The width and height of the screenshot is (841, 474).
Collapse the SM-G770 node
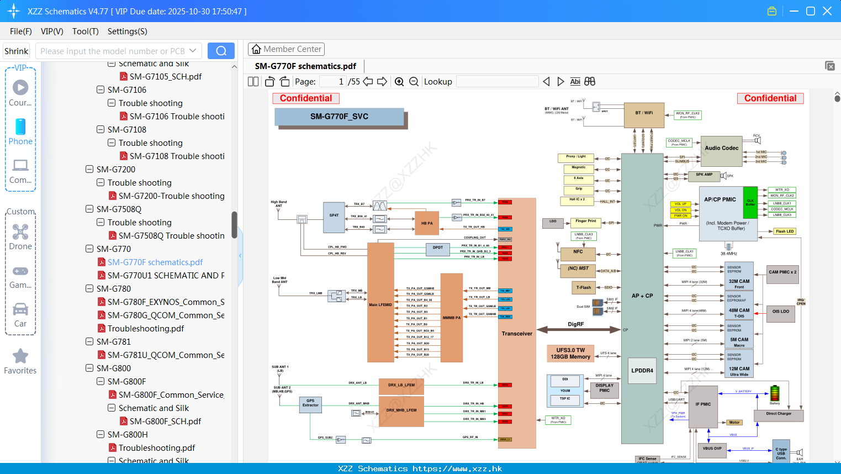click(x=89, y=249)
